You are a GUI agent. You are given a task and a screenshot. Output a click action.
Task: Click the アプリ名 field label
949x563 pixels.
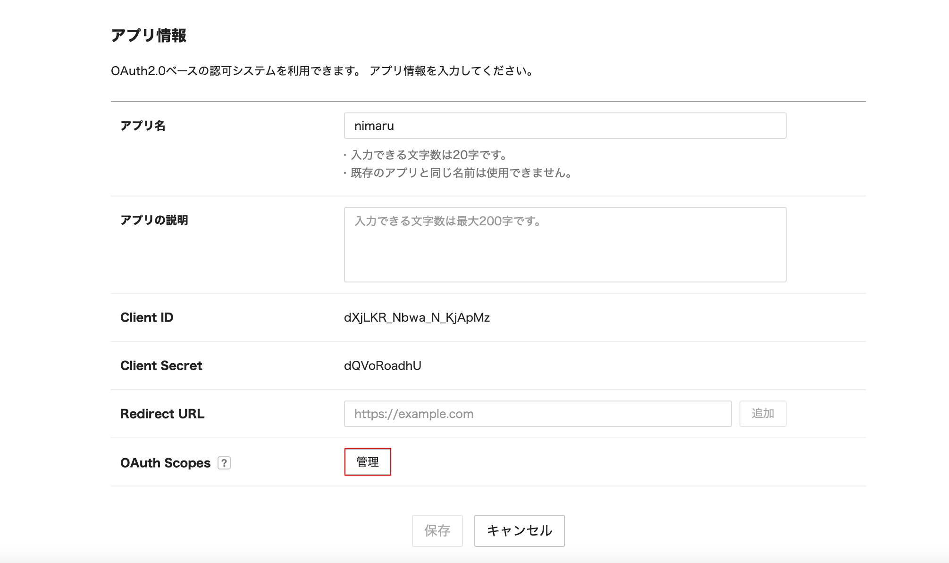point(142,124)
